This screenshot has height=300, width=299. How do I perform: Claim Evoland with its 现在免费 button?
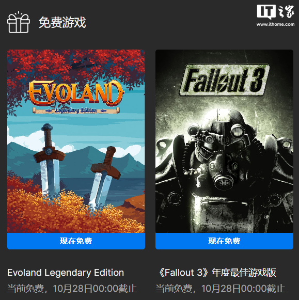76,241
